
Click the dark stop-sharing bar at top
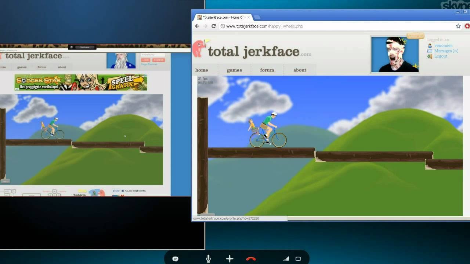[x=83, y=47]
